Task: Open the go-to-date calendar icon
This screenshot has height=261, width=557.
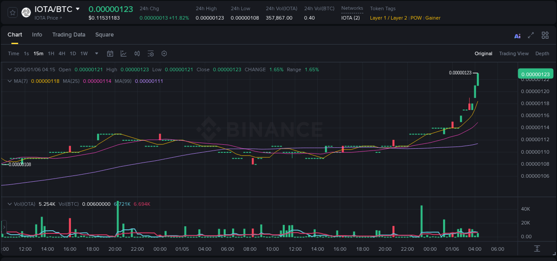Action: (110, 53)
